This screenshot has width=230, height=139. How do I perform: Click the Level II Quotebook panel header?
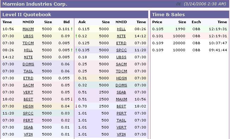(74, 14)
